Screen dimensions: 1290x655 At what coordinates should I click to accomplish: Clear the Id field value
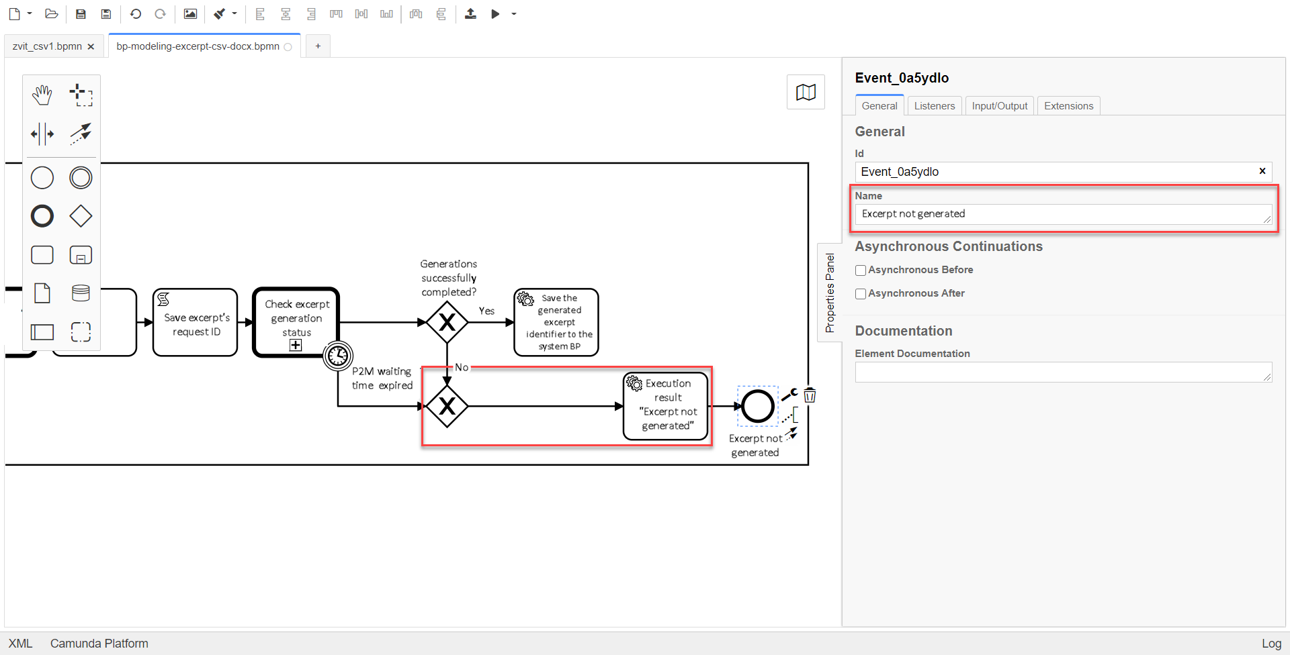[x=1262, y=171]
